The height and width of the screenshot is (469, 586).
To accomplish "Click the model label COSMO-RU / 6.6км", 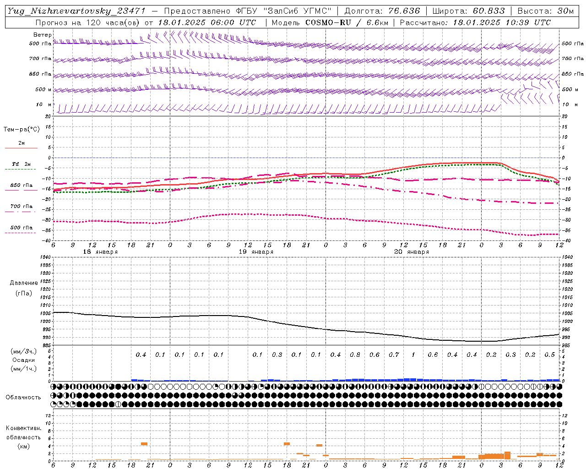I will [347, 22].
